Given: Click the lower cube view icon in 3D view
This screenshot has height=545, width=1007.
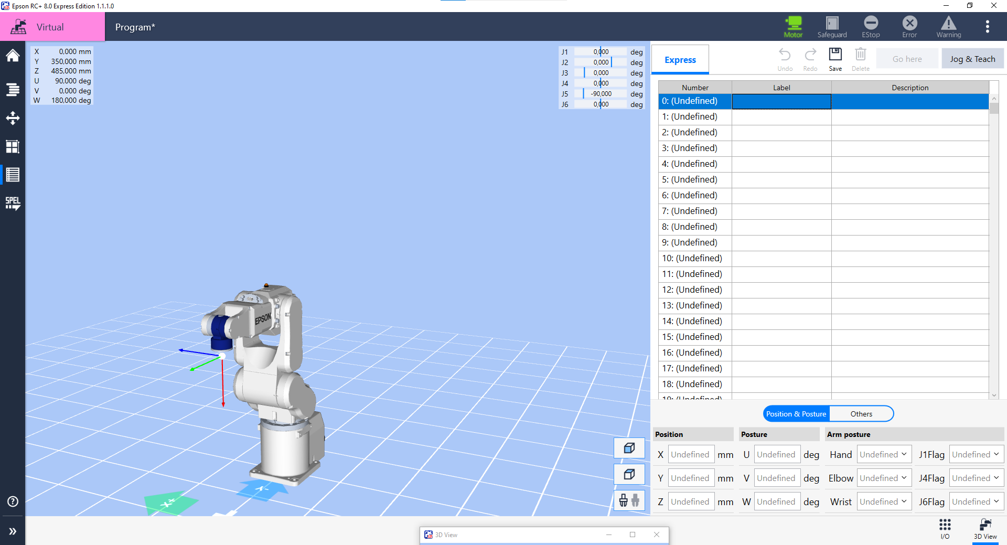Looking at the screenshot, I should [x=629, y=474].
